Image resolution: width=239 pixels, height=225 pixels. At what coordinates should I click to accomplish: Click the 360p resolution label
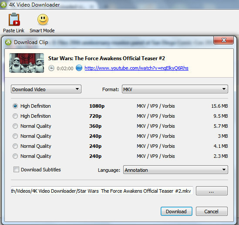pos(95,126)
